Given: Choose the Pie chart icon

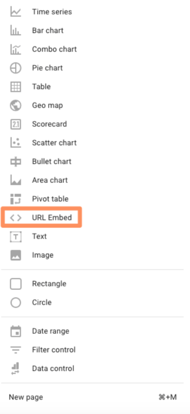Looking at the screenshot, I should tap(16, 68).
